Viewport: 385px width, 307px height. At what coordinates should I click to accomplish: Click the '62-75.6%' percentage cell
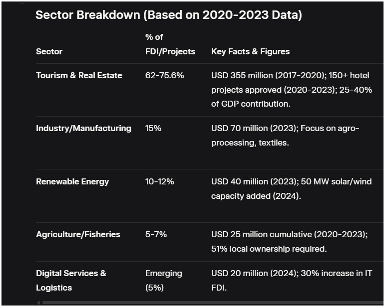[x=164, y=75]
